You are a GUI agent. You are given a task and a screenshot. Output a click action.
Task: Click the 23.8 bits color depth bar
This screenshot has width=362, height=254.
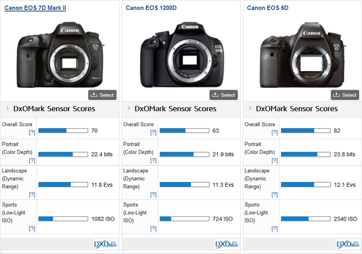click(x=306, y=154)
